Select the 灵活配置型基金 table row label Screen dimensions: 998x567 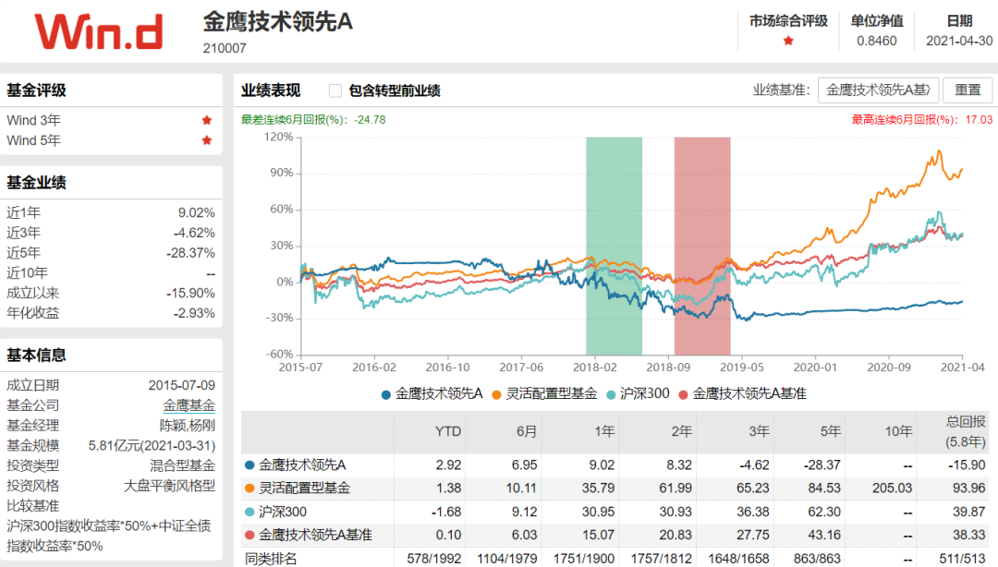click(x=305, y=489)
